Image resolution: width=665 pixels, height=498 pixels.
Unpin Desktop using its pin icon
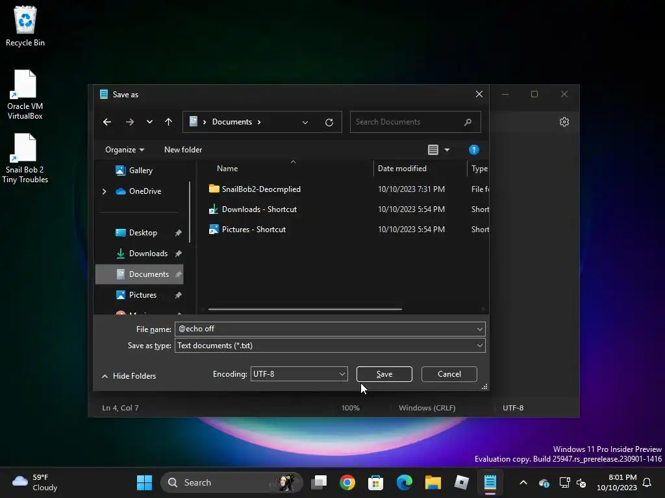pos(178,233)
